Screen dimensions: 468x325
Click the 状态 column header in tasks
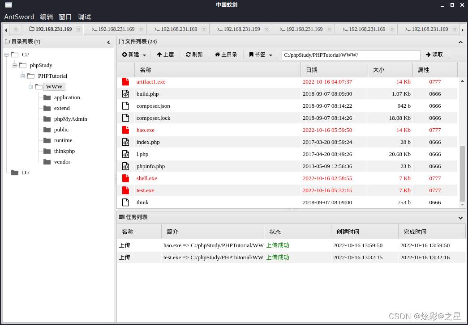[297, 232]
